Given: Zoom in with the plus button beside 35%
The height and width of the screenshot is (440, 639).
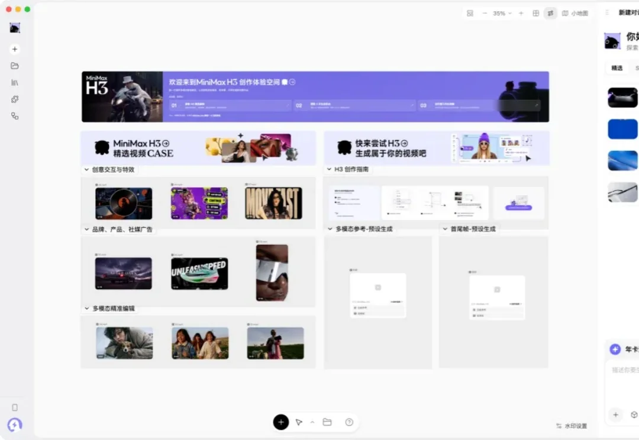Looking at the screenshot, I should pyautogui.click(x=521, y=14).
